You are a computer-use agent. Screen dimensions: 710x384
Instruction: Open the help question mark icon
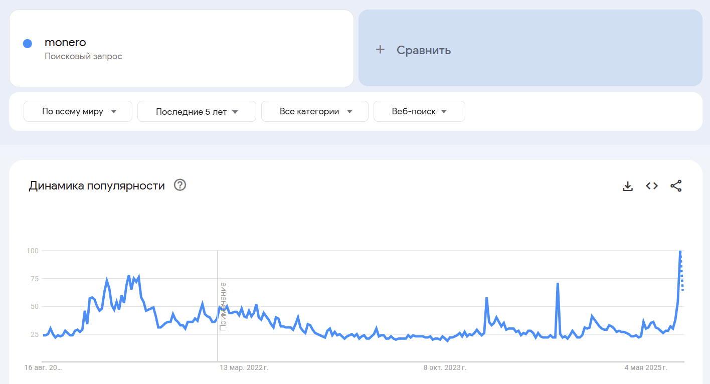[x=180, y=185]
